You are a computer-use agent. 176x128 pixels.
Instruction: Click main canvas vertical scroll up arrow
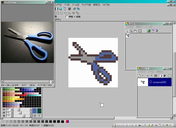[174, 23]
